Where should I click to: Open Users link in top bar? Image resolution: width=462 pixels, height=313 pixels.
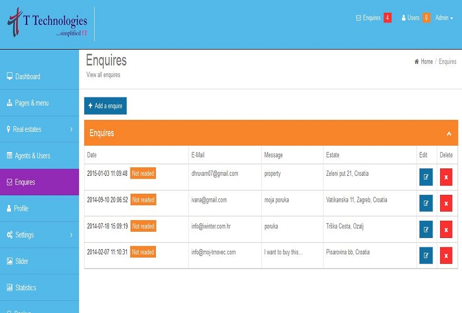click(x=411, y=18)
